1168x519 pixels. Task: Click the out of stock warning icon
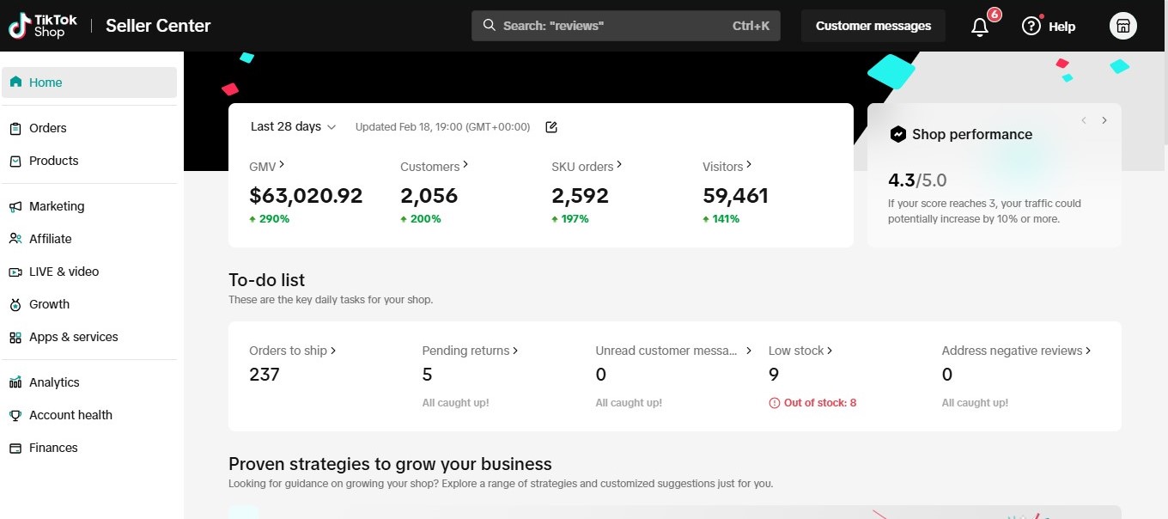click(x=775, y=403)
